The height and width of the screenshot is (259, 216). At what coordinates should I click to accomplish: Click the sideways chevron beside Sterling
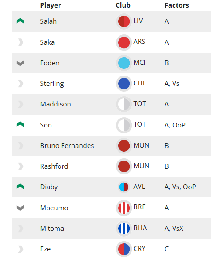point(21,84)
